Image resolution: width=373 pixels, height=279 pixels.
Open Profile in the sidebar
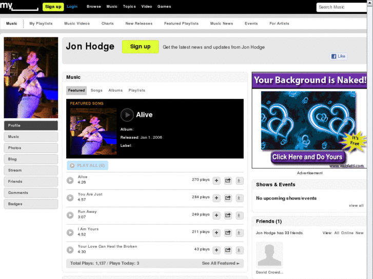click(31, 125)
